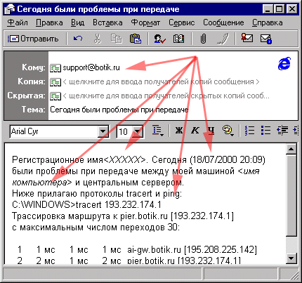Click the text 'C:\WINDOWS>tracert 193.232.174.1'
This screenshot has height=283, width=302.
pos(86,205)
